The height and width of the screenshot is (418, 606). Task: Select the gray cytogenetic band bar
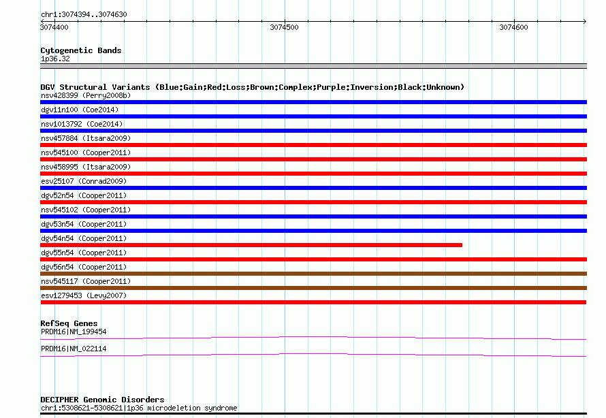click(x=313, y=66)
